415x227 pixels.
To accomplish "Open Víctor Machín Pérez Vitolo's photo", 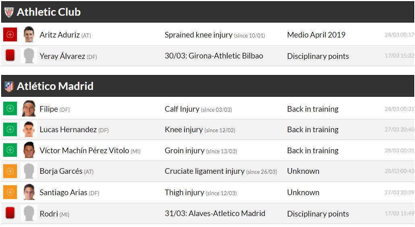I will (x=29, y=150).
